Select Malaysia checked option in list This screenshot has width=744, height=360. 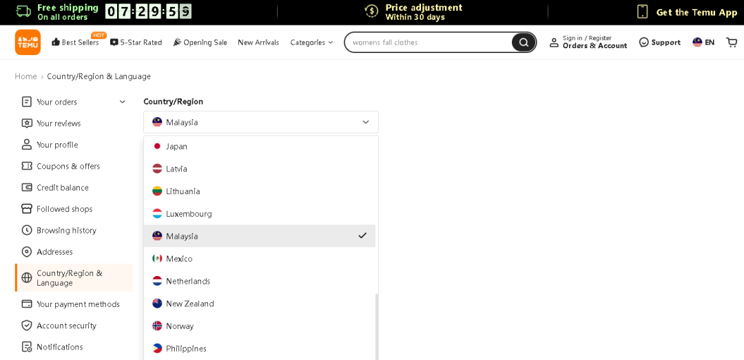(260, 236)
